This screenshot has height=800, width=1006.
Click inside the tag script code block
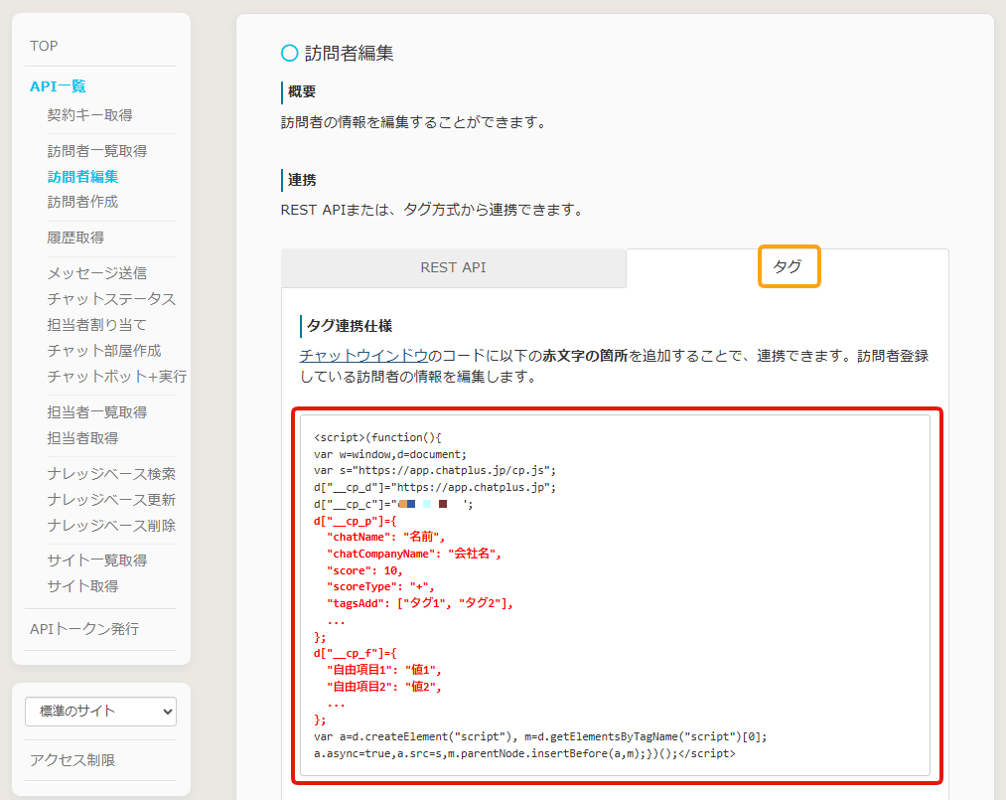coord(616,594)
